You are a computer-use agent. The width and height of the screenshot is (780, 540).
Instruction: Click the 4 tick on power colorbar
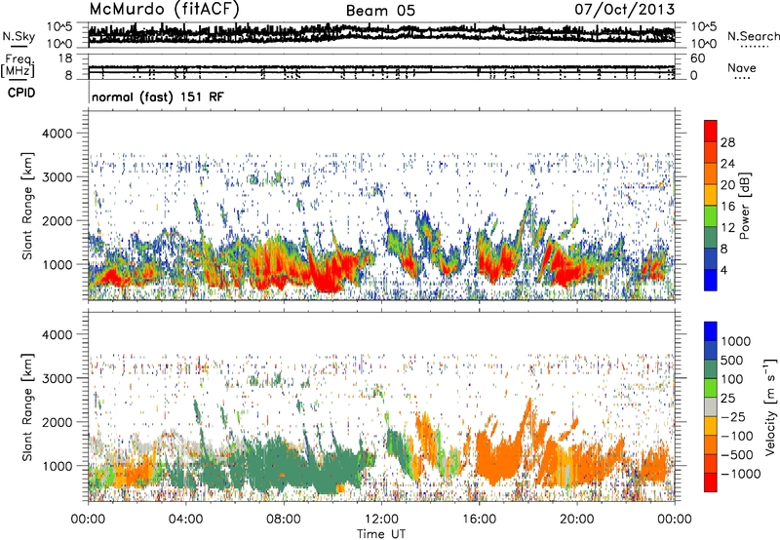(x=723, y=271)
